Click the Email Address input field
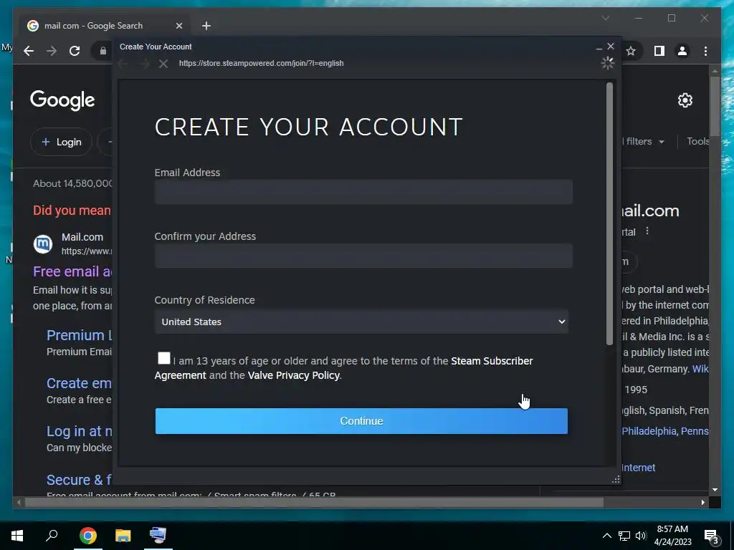Screen dimensions: 734x550 [363, 192]
